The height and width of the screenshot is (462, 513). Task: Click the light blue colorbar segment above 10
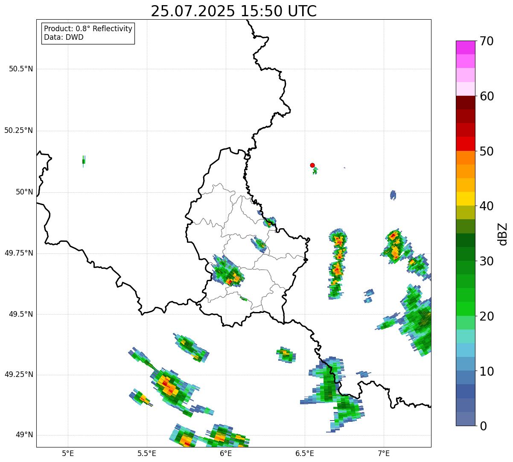[x=465, y=364]
